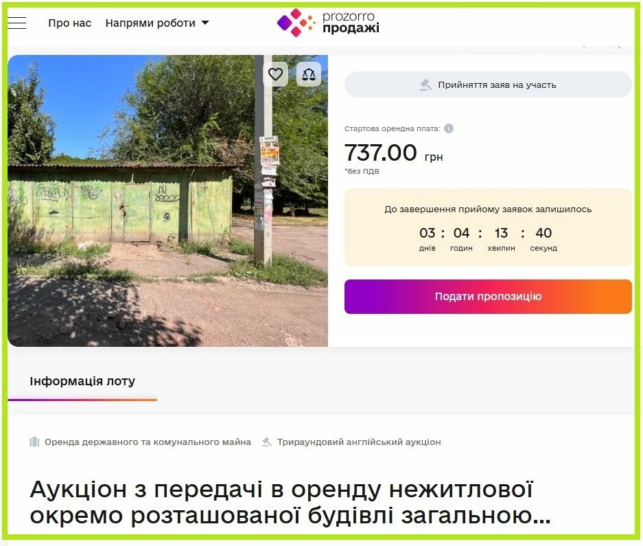
Task: Click the scales compare icon on photo
Action: click(x=309, y=74)
